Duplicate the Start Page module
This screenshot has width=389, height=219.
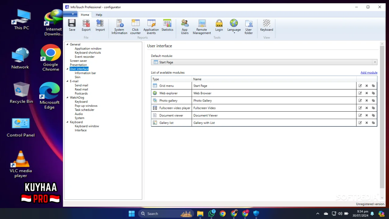pos(374,86)
